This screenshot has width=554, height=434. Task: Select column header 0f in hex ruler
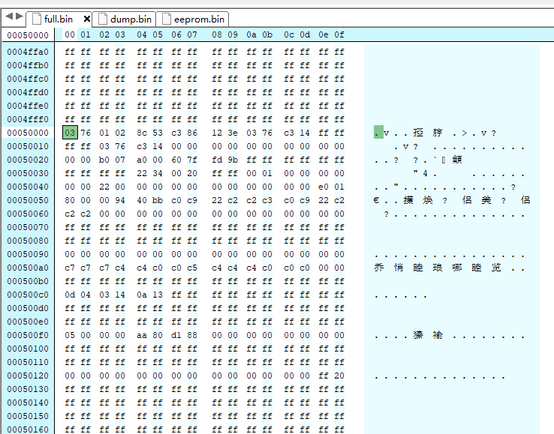click(339, 34)
